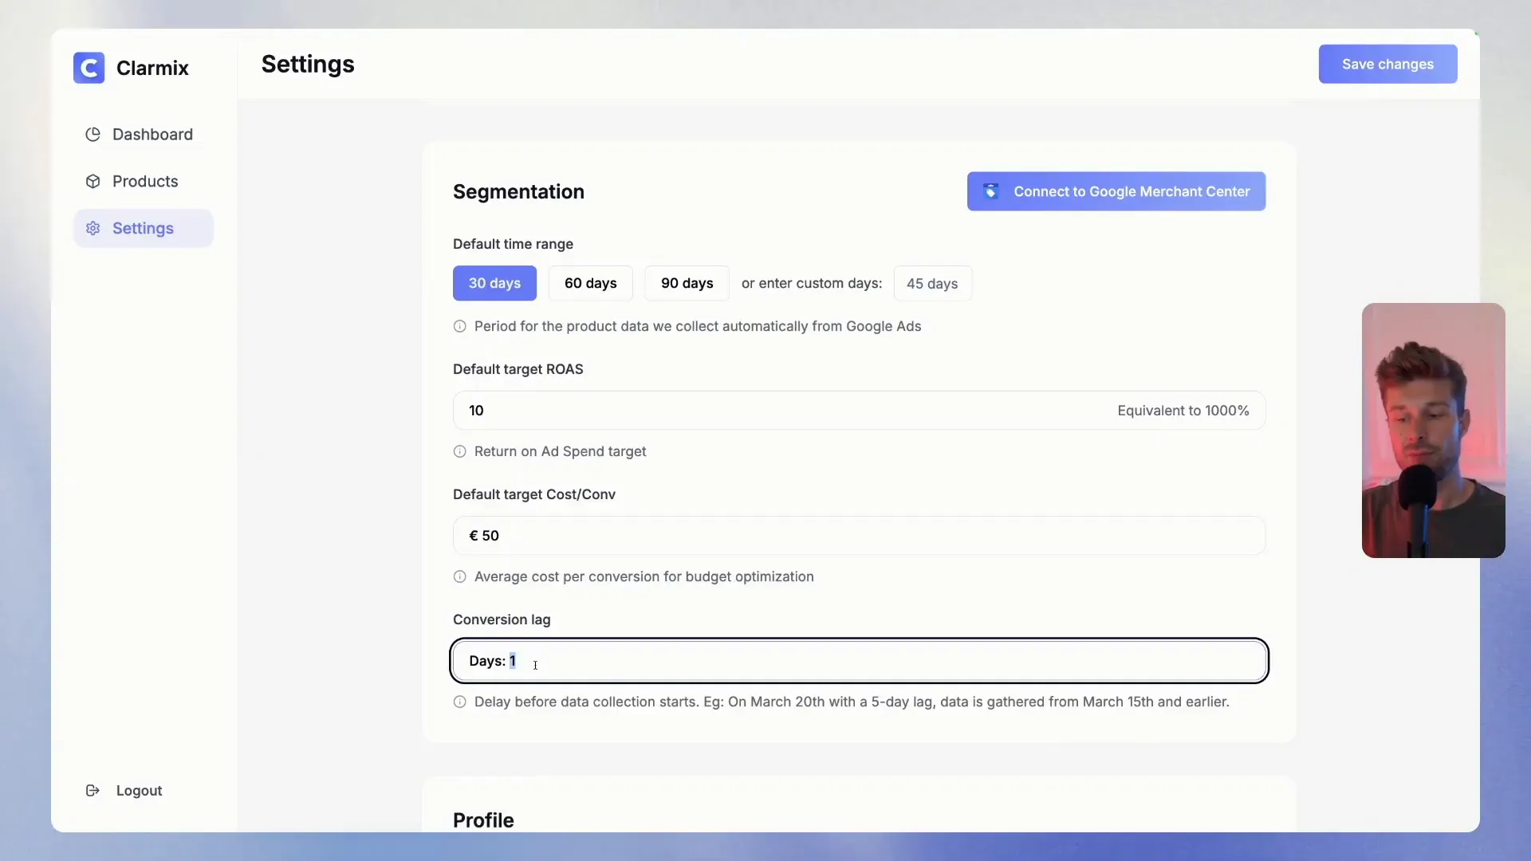Open the Products page
Screen dimensions: 1531x861
(x=145, y=181)
